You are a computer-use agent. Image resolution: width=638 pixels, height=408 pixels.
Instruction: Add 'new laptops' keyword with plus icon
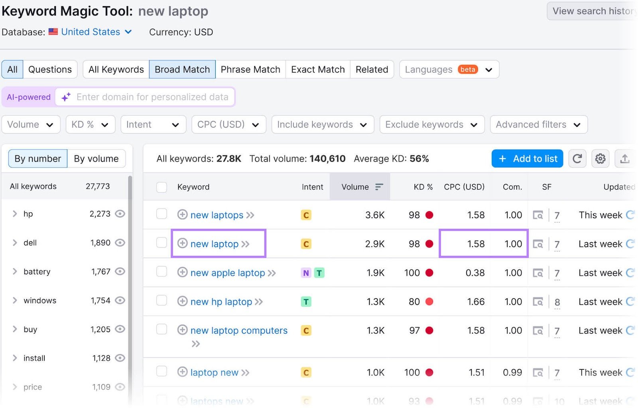click(x=182, y=214)
